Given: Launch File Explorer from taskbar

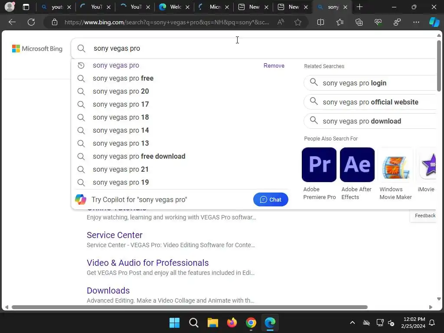Looking at the screenshot, I should (212, 323).
